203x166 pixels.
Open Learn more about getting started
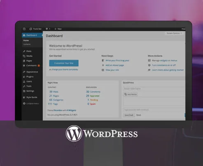click(x=168, y=70)
